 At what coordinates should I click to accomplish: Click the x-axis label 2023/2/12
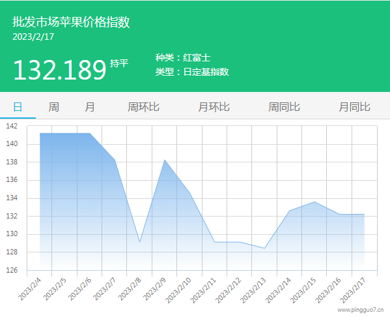(x=228, y=290)
